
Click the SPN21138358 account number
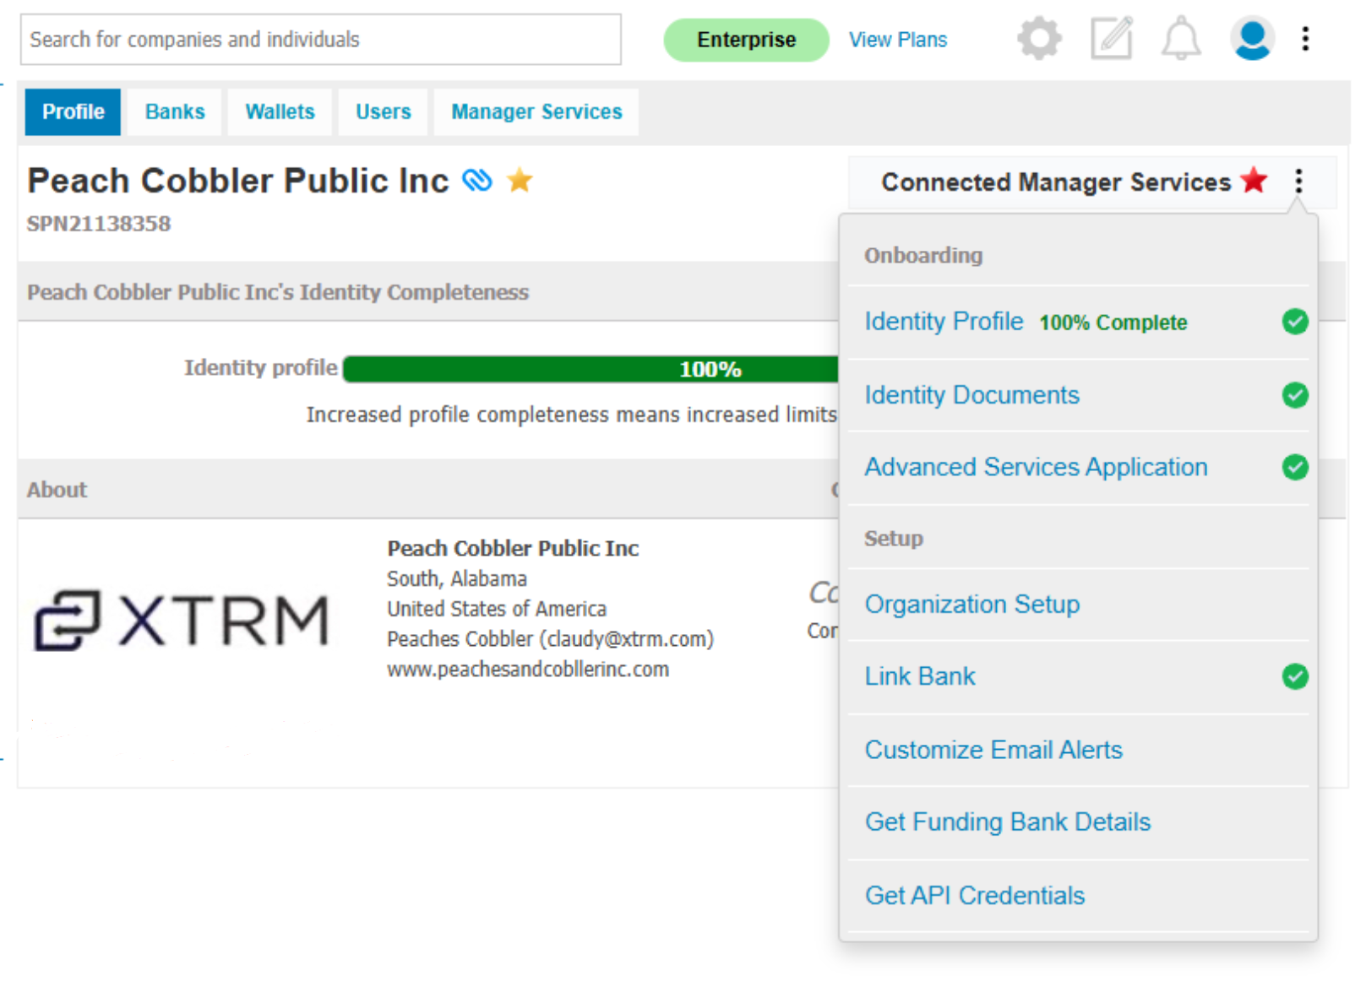pyautogui.click(x=98, y=224)
